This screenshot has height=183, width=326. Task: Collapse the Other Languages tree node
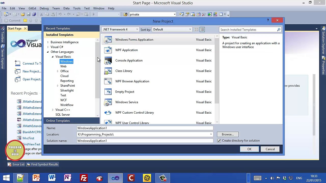tap(48, 52)
